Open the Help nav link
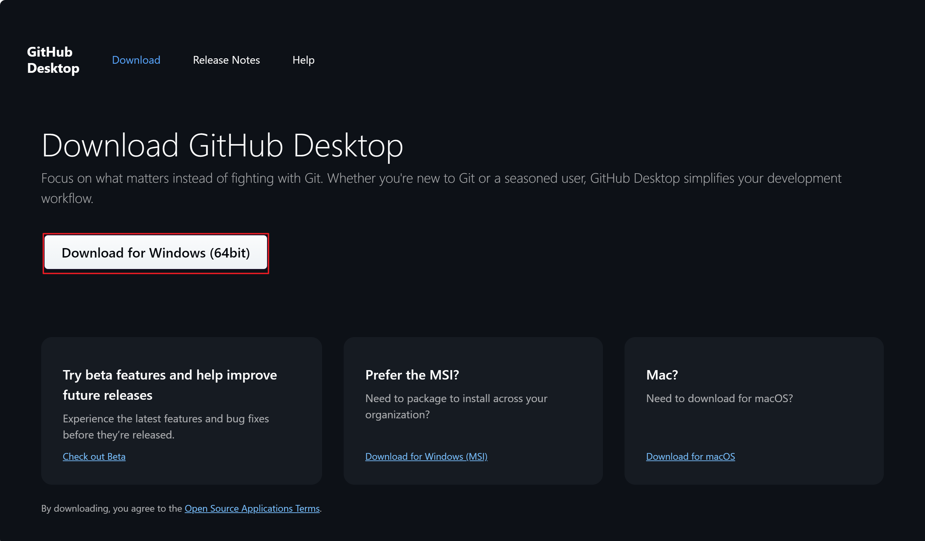The width and height of the screenshot is (925, 541). pyautogui.click(x=303, y=60)
